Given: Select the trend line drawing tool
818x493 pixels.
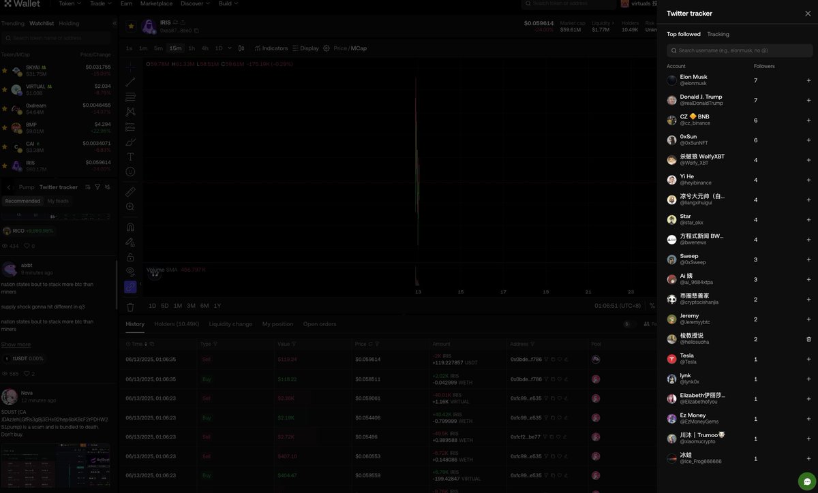Looking at the screenshot, I should tap(130, 82).
